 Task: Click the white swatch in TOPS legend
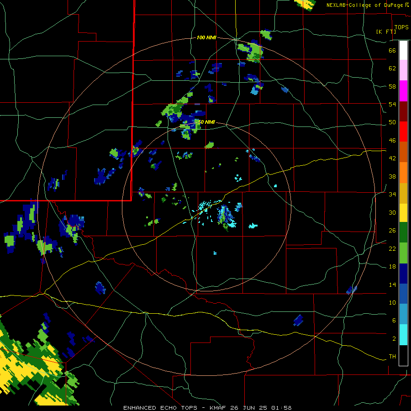coord(403,50)
